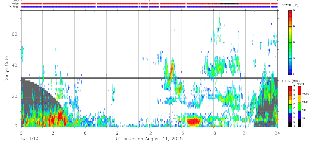Click the '6' UT hour tick label
312x144 pixels.
click(85, 133)
